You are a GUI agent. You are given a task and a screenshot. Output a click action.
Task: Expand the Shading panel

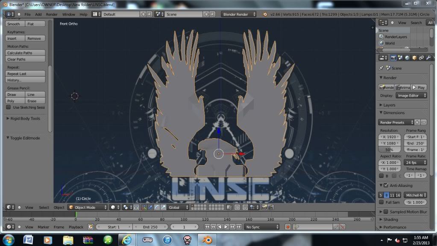click(x=388, y=219)
